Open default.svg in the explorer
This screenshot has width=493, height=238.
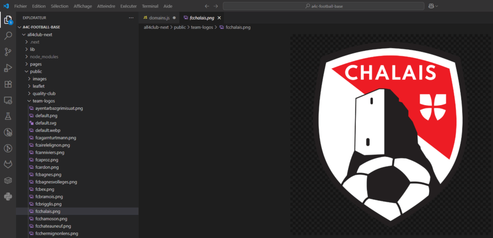click(46, 123)
